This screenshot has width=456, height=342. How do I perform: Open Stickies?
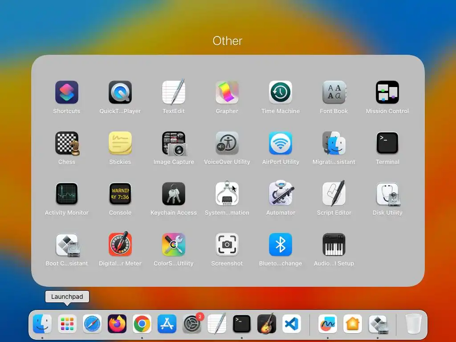tap(120, 143)
